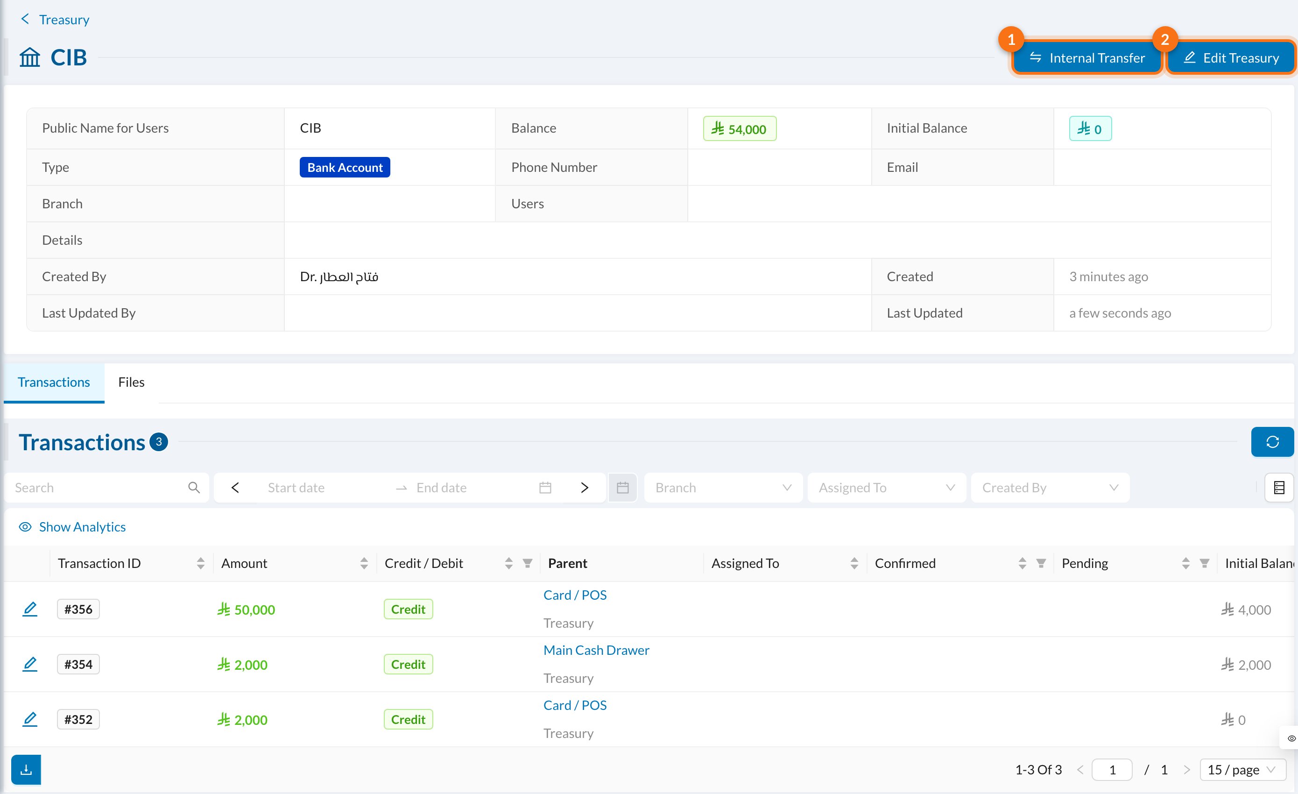Switch to the Files tab
Screen dimensions: 1298x794
(131, 382)
